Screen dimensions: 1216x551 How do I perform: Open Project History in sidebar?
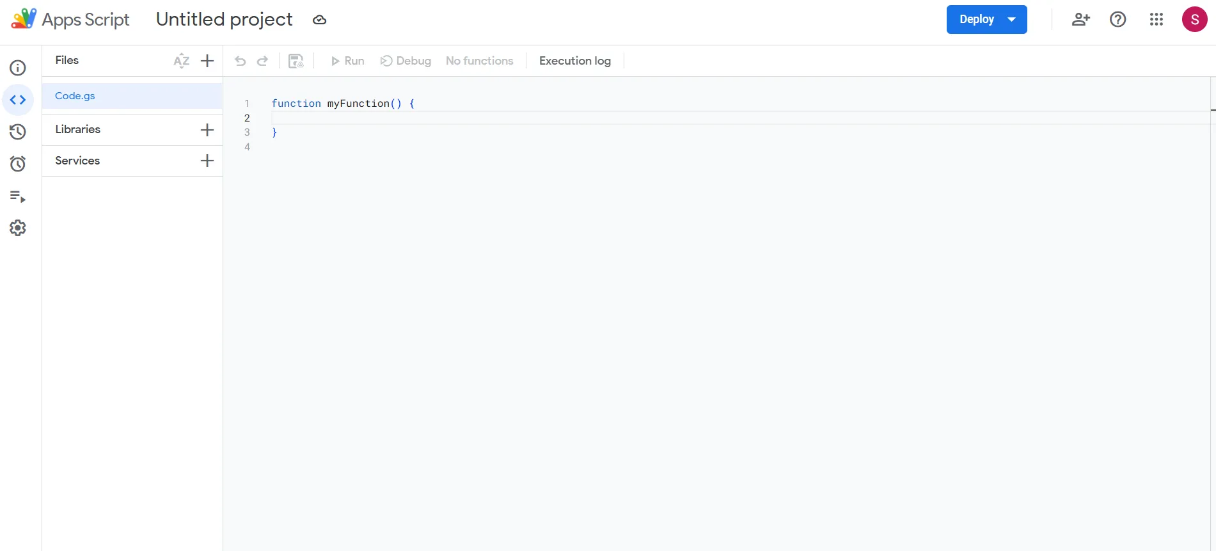coord(18,132)
